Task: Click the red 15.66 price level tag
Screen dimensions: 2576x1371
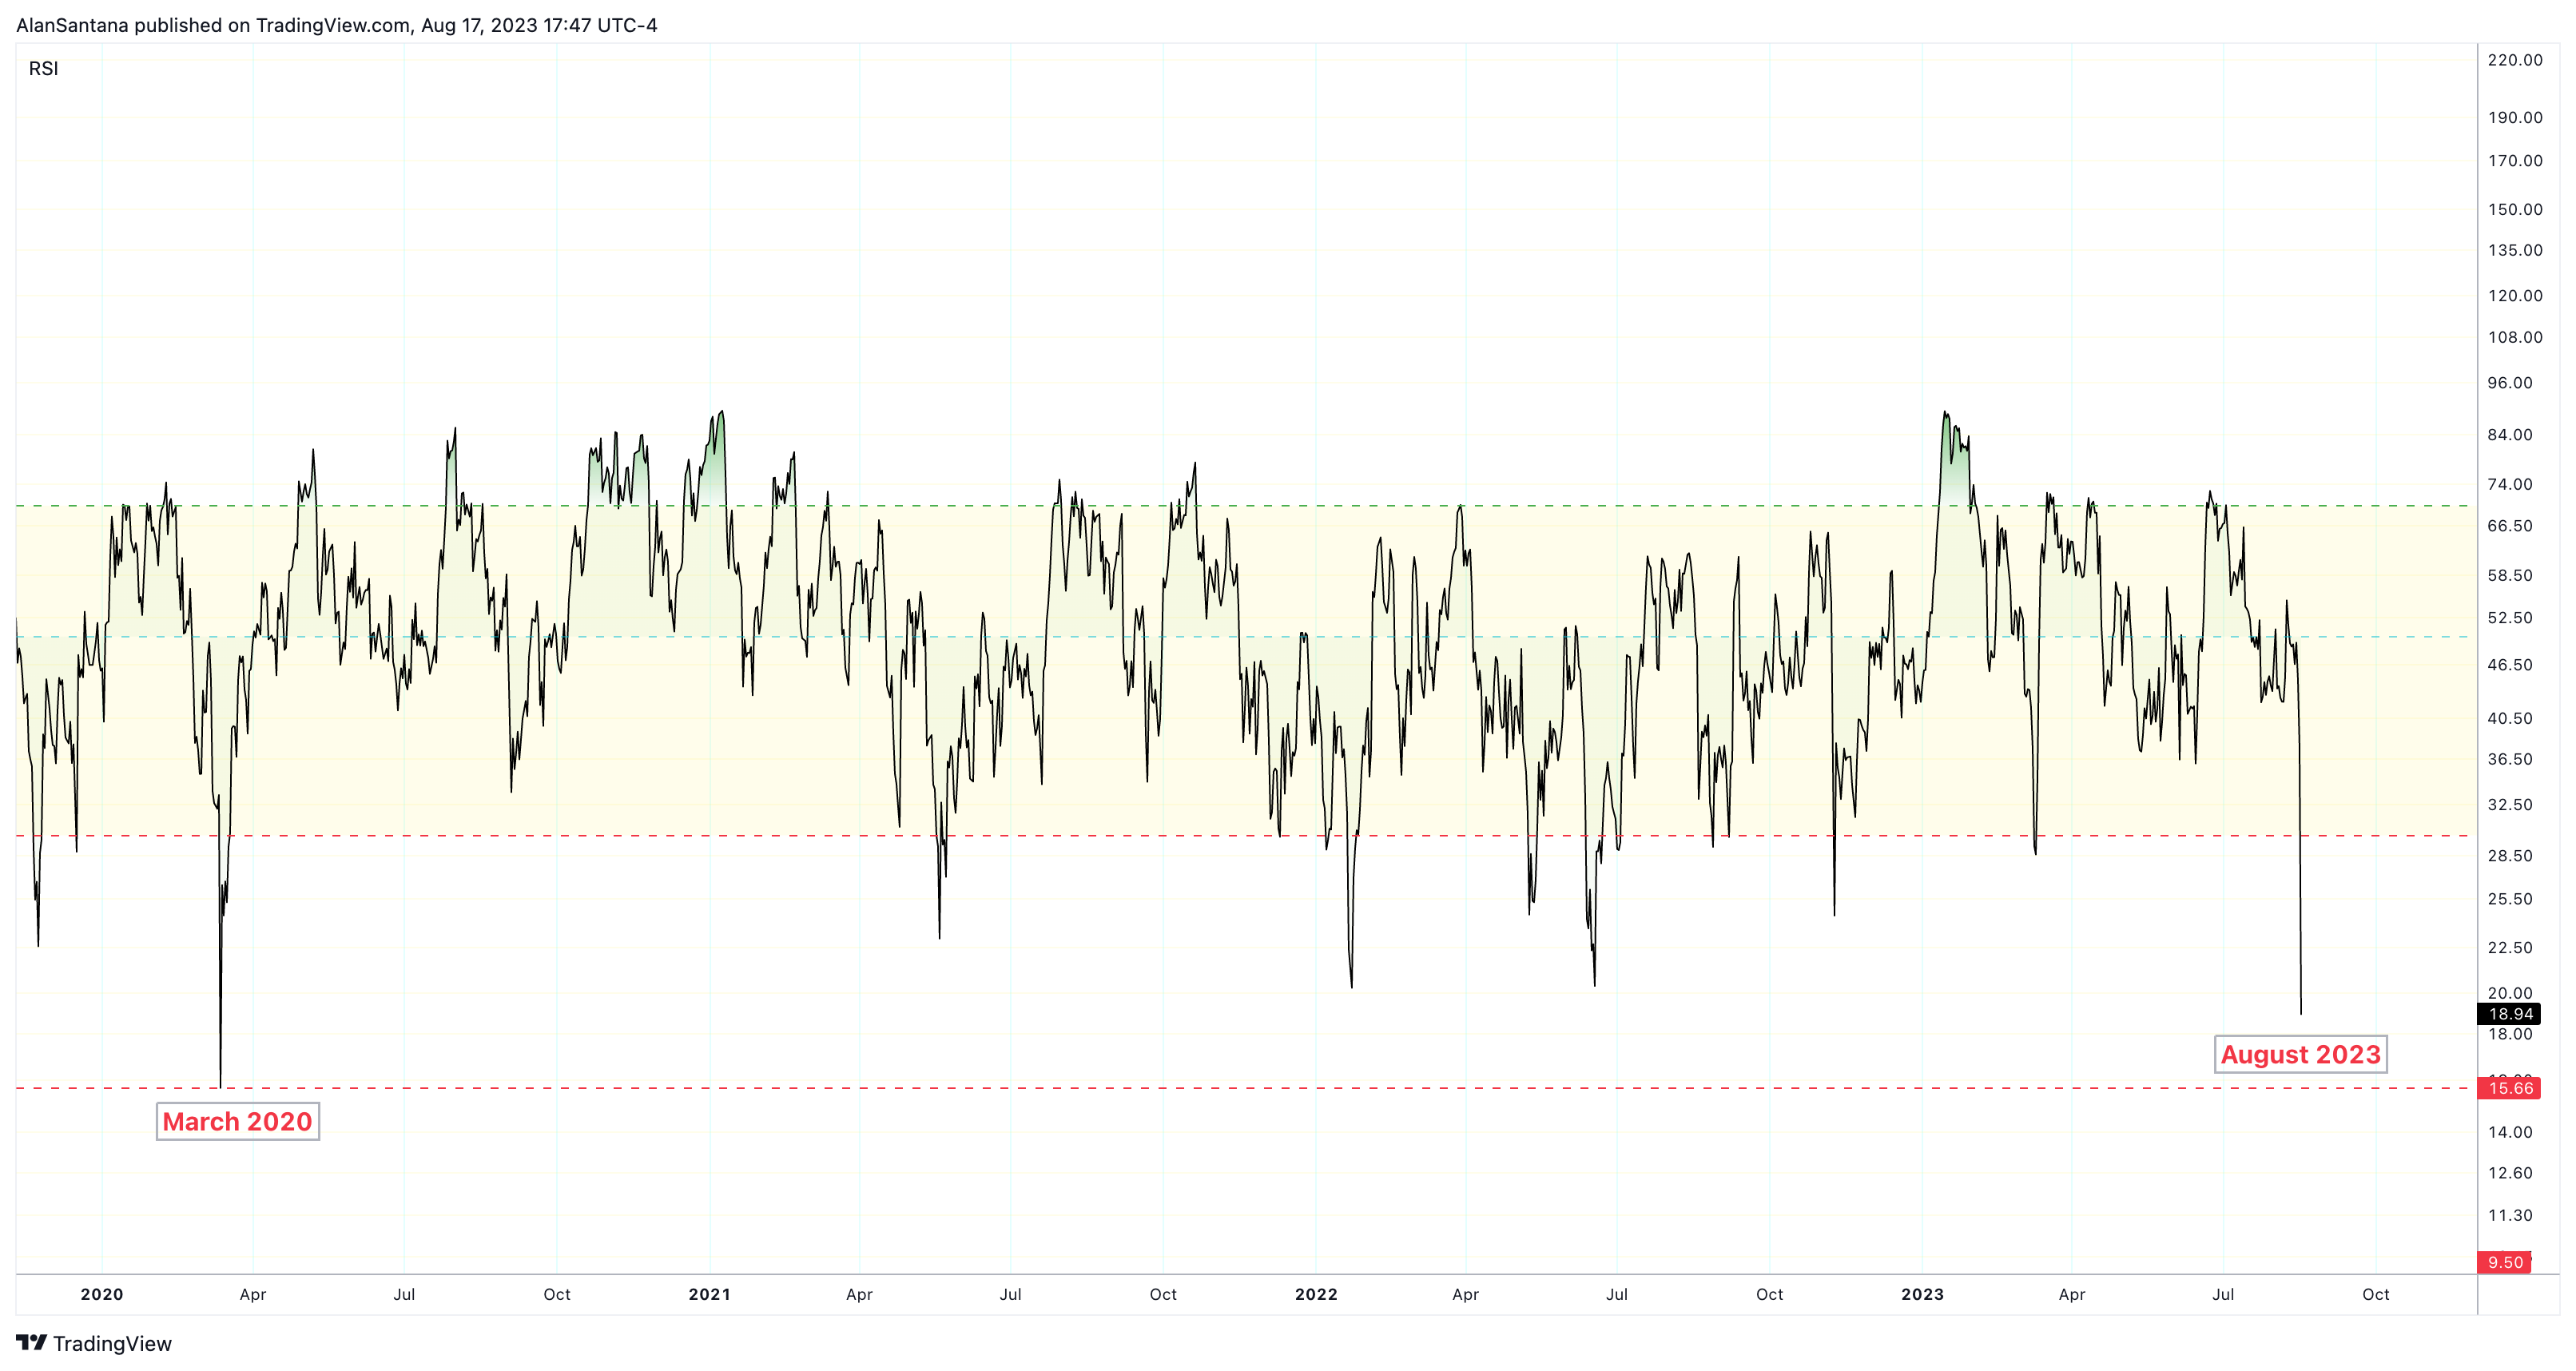Action: tap(2509, 1088)
